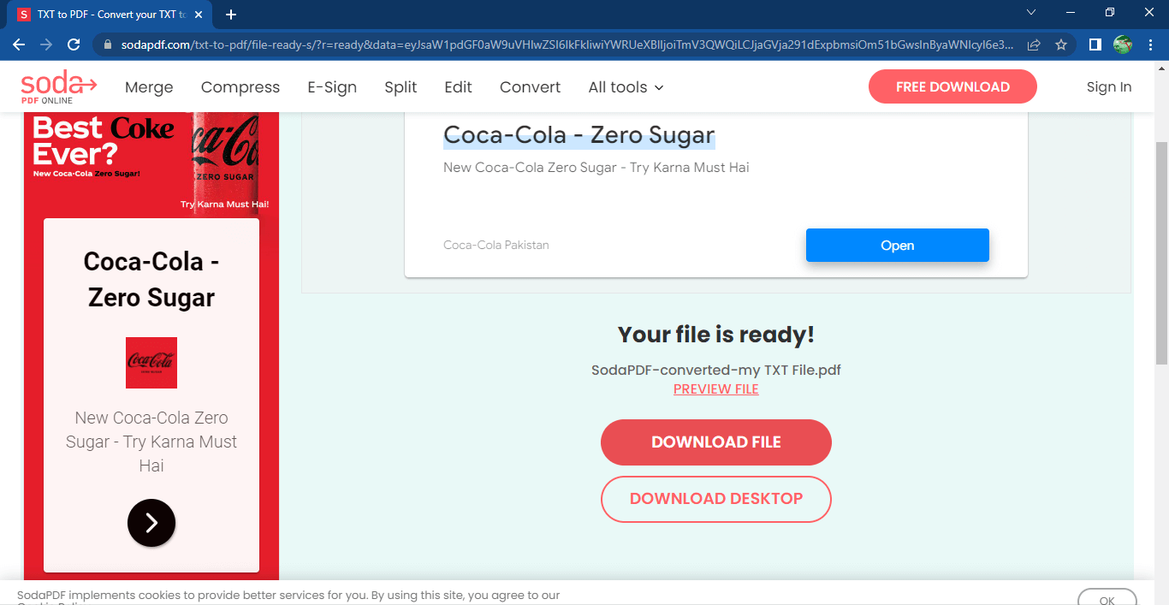Switch to the TXT to PDF browser tab
Screen dimensions: 1169x605
(x=107, y=15)
